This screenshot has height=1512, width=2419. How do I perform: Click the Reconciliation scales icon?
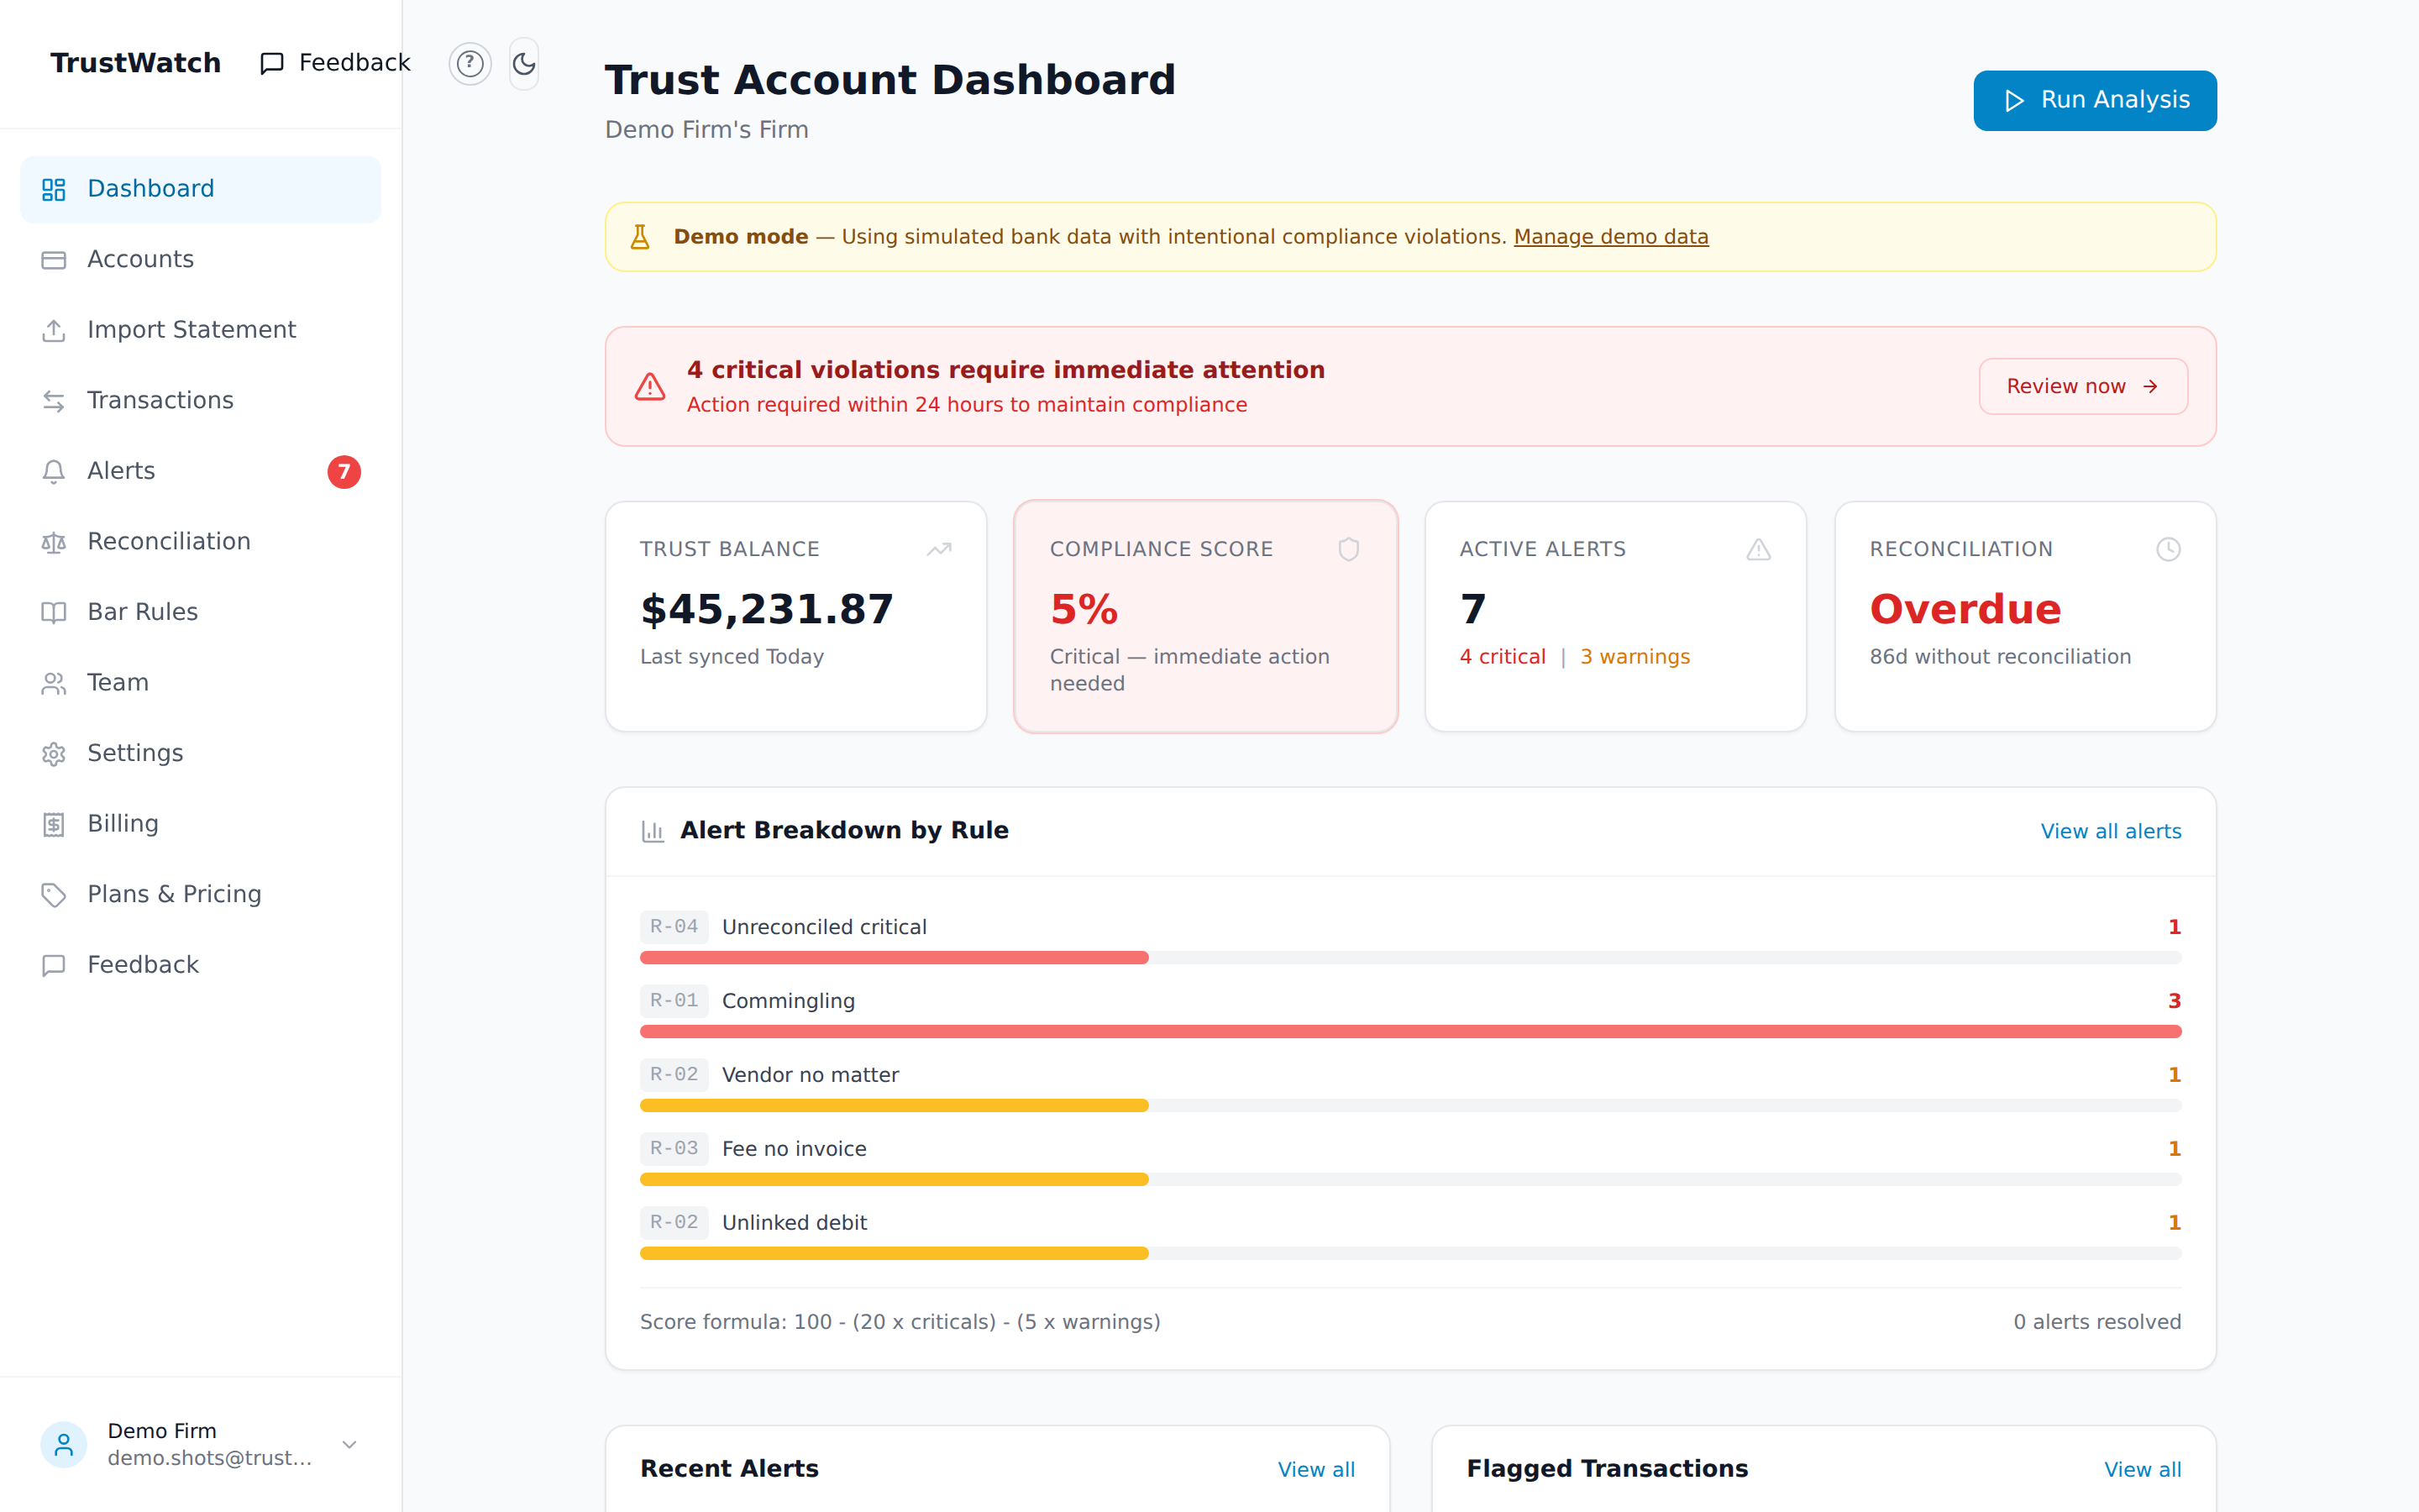[x=54, y=542]
